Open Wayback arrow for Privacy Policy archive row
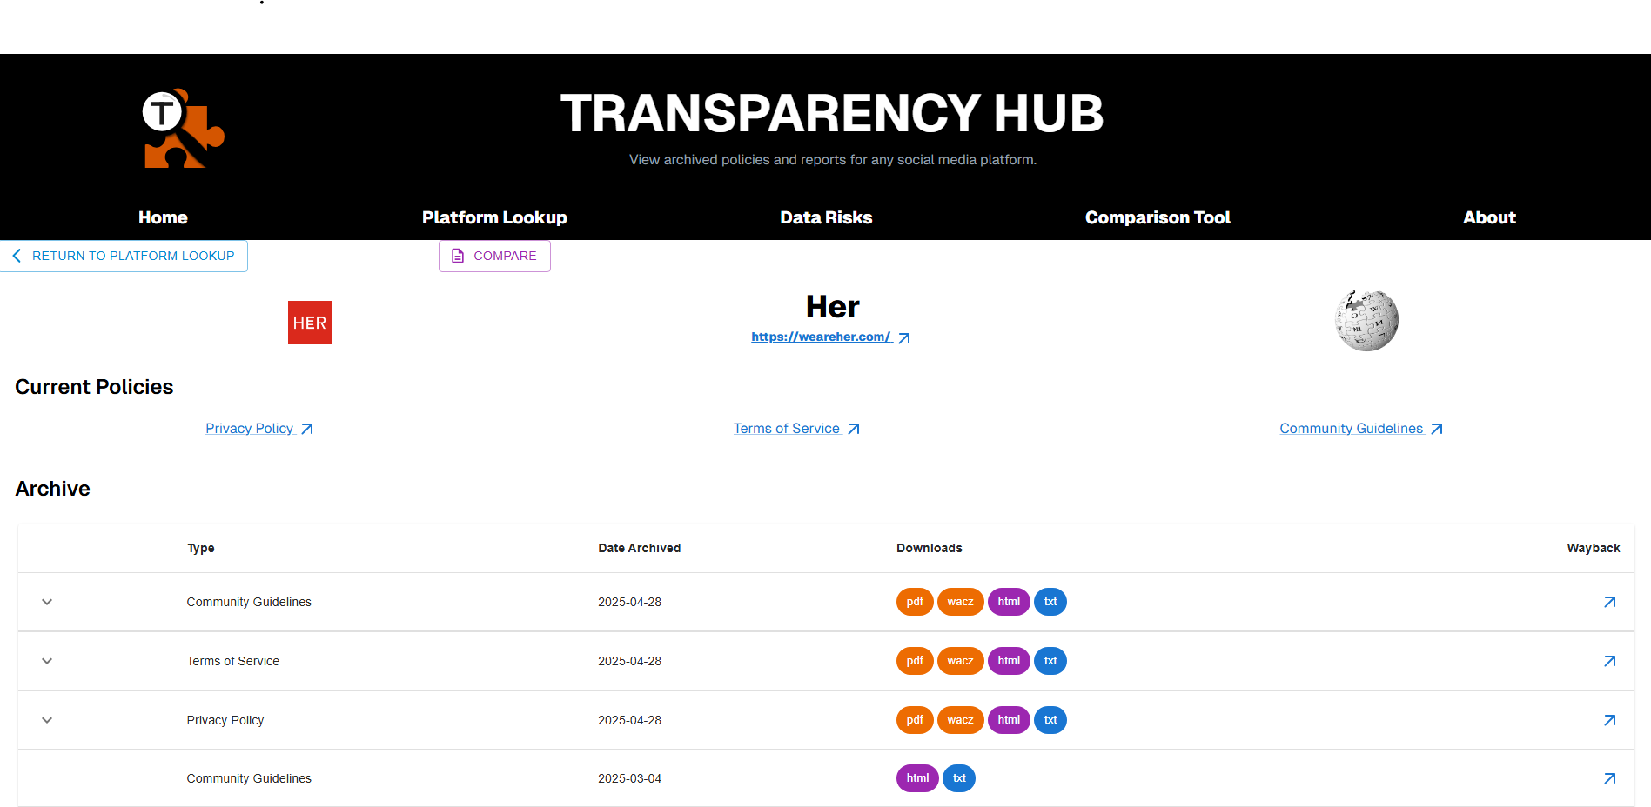This screenshot has height=807, width=1651. click(1609, 720)
